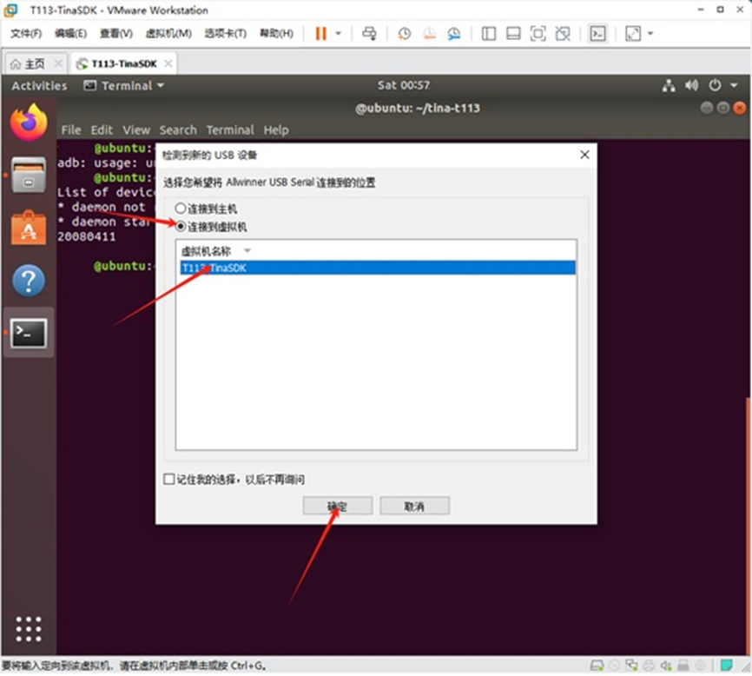This screenshot has height=676, width=752.
Task: Open Files manager from the dock
Action: coord(29,175)
